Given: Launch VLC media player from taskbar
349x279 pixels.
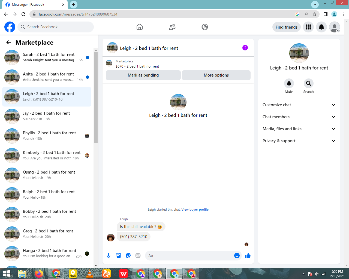Looking at the screenshot, I should pos(90,274).
